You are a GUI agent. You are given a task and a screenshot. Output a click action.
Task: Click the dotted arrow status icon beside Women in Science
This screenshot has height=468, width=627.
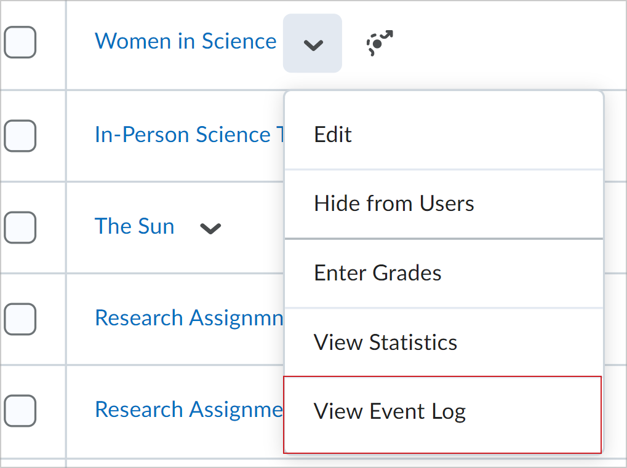pyautogui.click(x=379, y=43)
